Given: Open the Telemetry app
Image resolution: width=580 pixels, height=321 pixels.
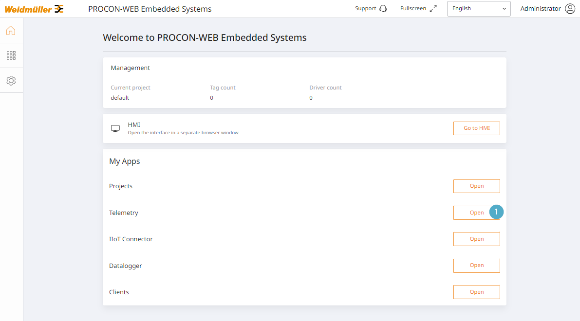Looking at the screenshot, I should coord(476,213).
